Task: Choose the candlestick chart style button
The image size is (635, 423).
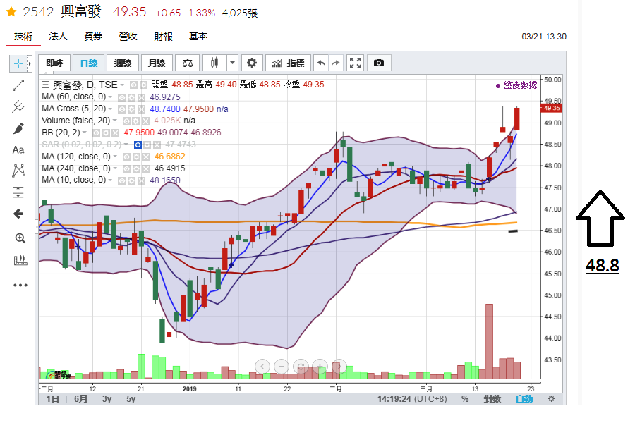Action: pos(214,63)
